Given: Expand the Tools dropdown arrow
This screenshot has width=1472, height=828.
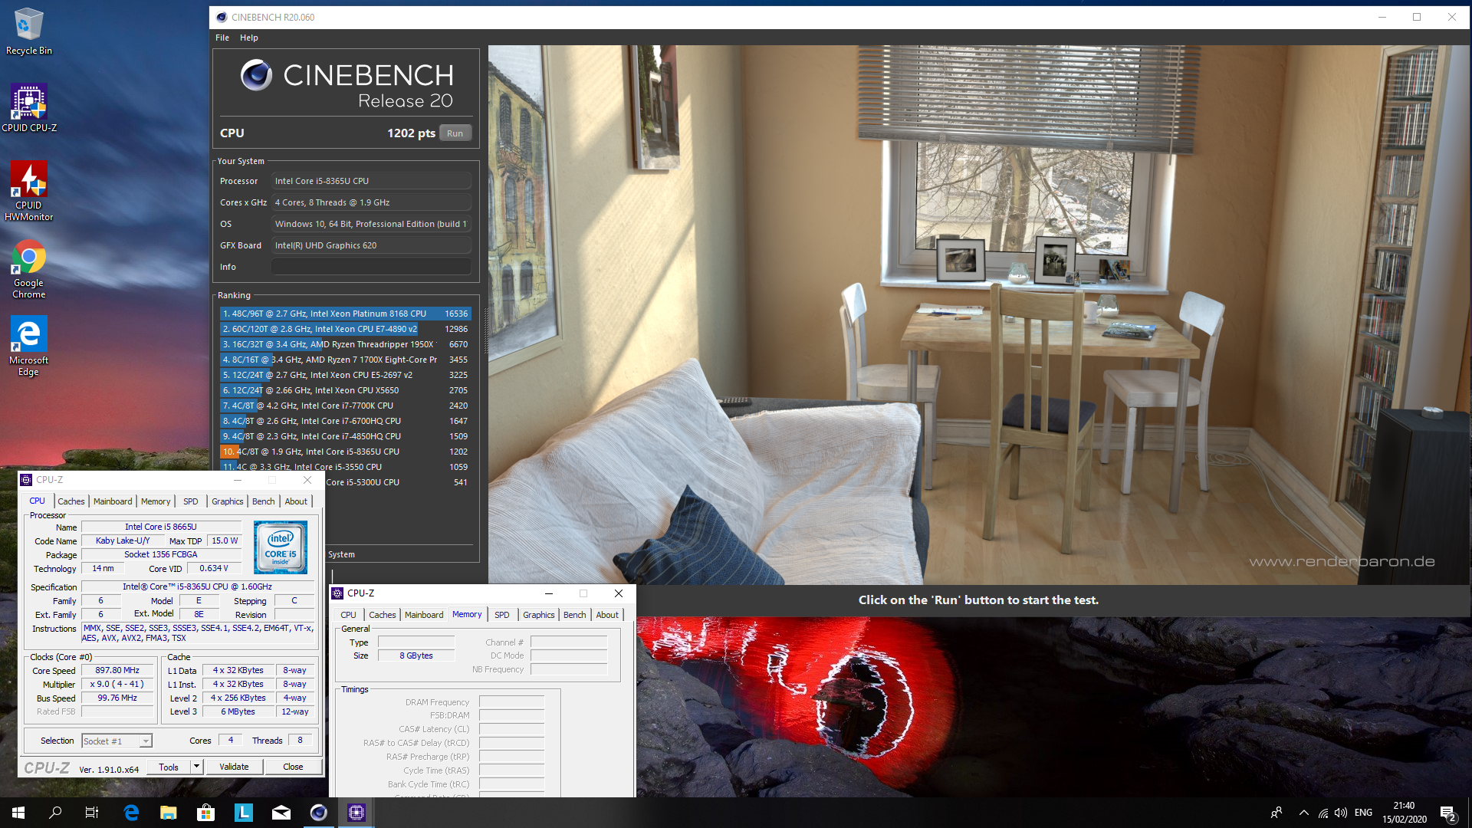Looking at the screenshot, I should [196, 767].
